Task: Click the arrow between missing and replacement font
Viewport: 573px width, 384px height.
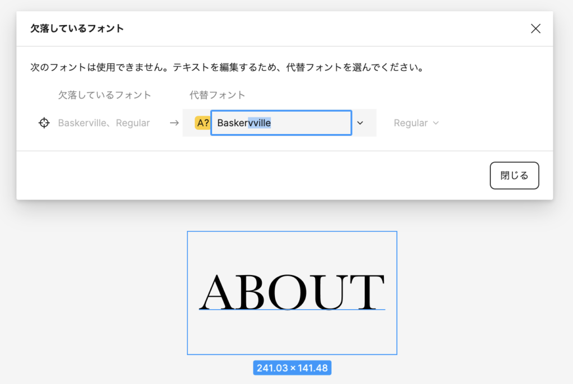Action: tap(174, 123)
